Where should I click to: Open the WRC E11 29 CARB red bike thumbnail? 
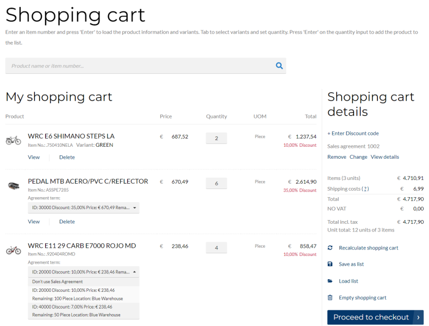point(14,250)
